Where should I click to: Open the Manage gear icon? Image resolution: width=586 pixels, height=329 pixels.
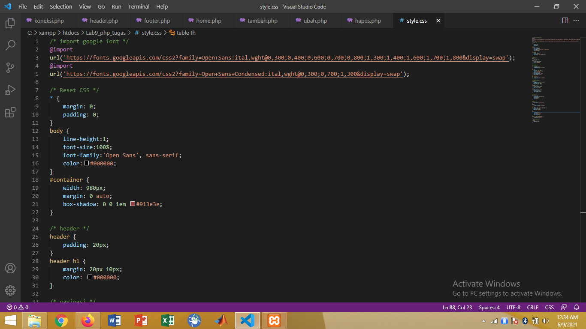point(10,290)
